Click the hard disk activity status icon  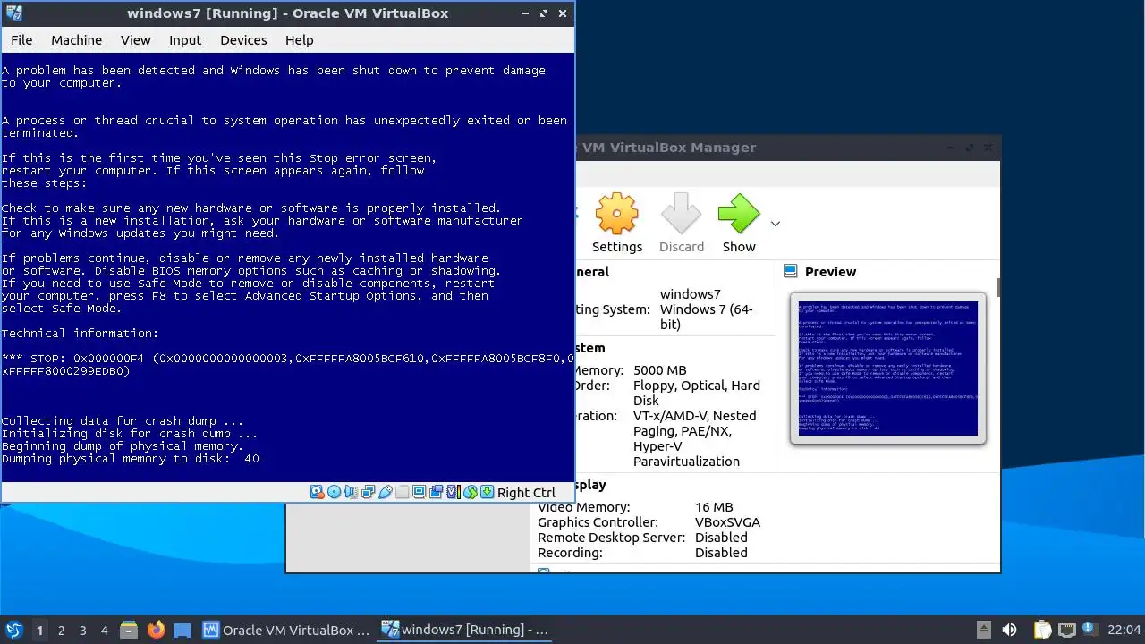tap(318, 492)
